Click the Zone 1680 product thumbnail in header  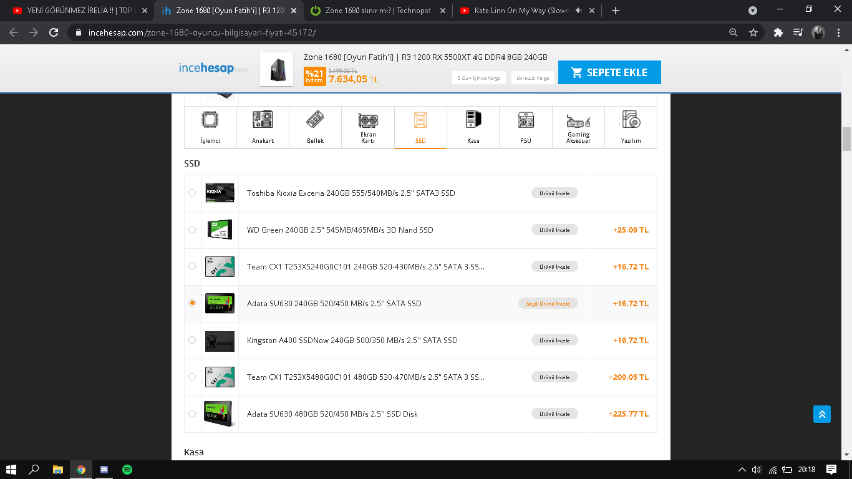point(277,69)
